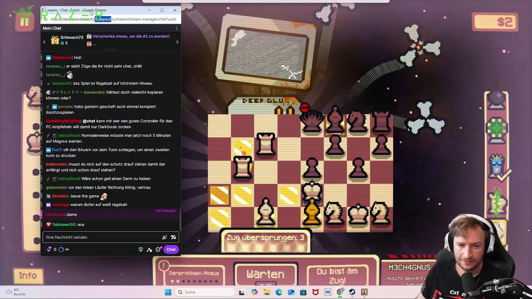Click Grimosch73 top gifter name
Viewport: 532px width, 299px height.
[x=71, y=37]
